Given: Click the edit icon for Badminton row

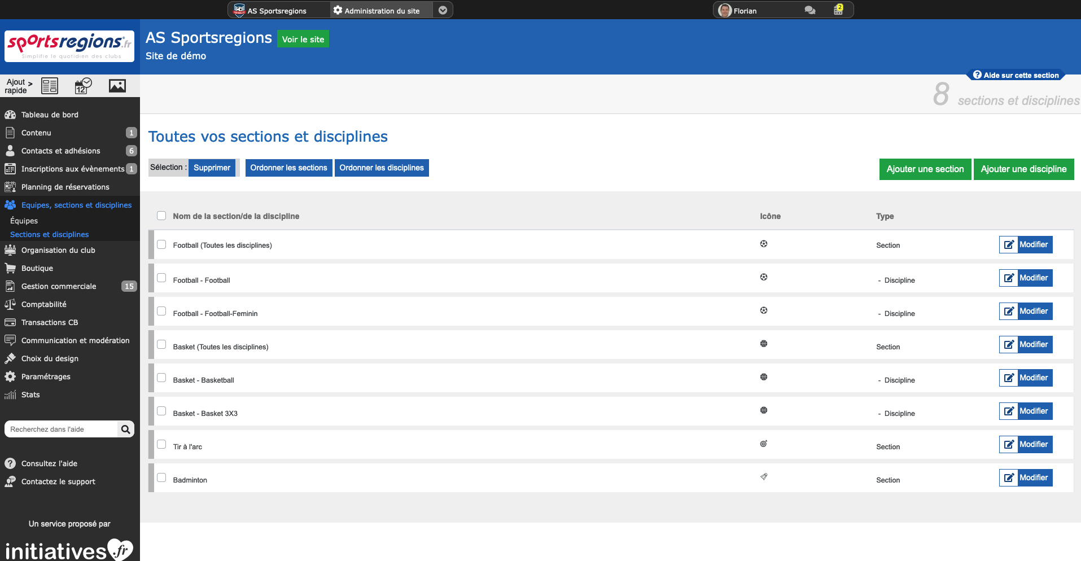Looking at the screenshot, I should click(x=1008, y=478).
